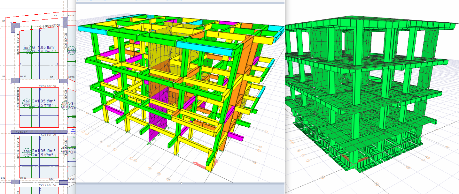Screen dimensions: 459x194
Task: Click the 'TK08 60/100' beam label
Action: 47,135
